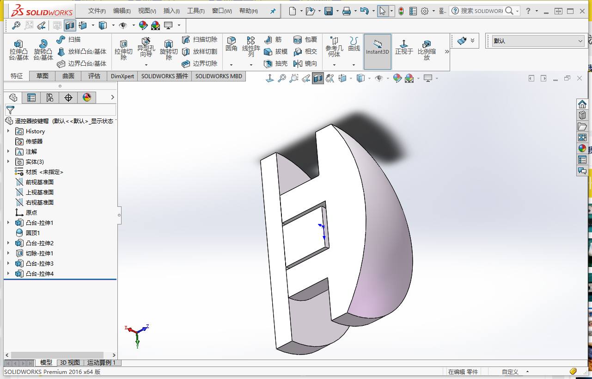
Task: Switch to the 评估 evaluate tab
Action: coord(94,76)
